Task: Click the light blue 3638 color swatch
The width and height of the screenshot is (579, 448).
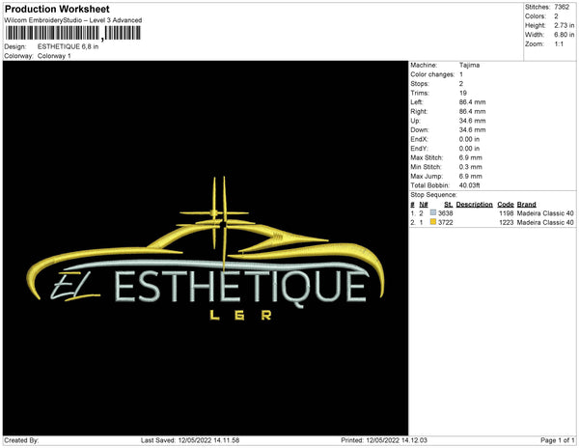Action: pos(433,212)
